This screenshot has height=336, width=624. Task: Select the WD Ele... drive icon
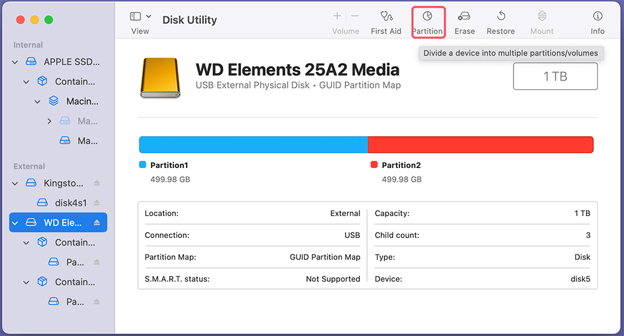(31, 222)
